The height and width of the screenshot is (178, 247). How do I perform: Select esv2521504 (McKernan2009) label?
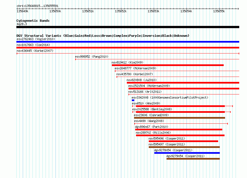point(149,86)
